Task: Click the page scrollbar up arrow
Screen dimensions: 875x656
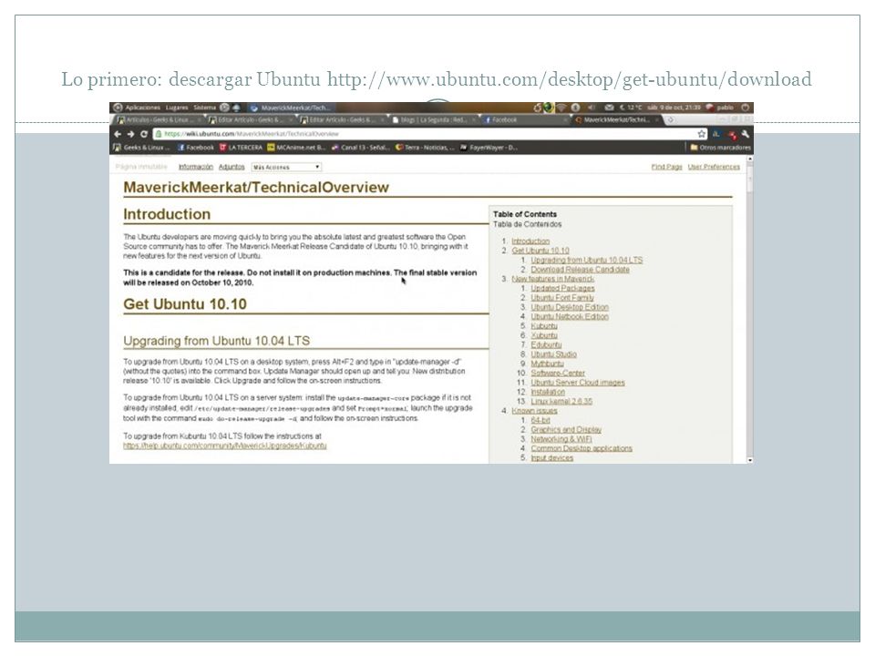Action: 750,159
